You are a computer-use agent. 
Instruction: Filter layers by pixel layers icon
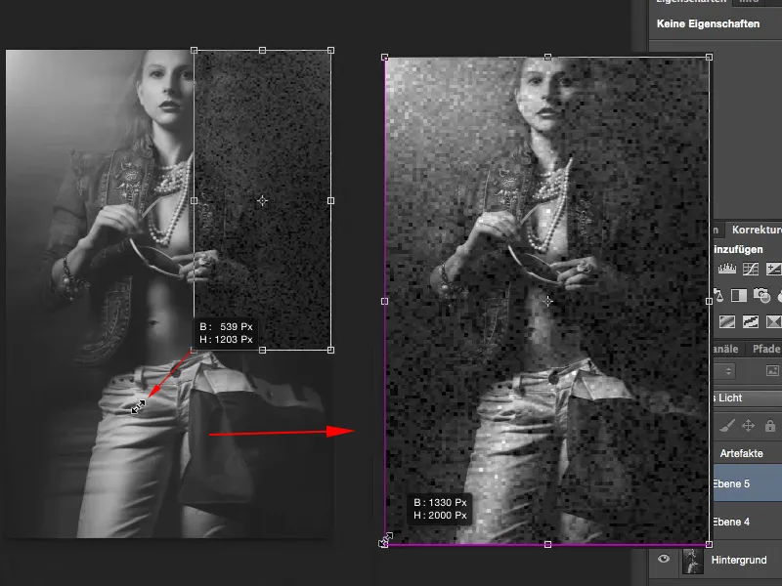coord(772,371)
